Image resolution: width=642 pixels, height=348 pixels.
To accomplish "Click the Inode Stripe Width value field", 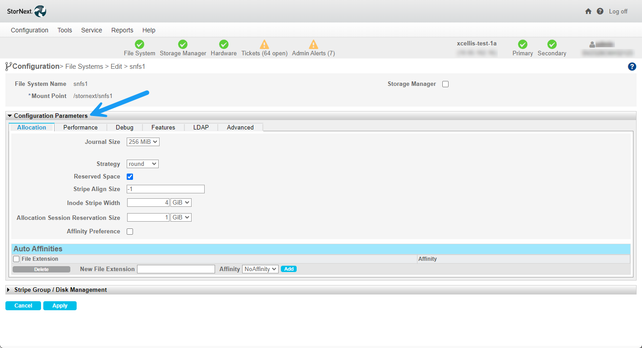I will click(x=148, y=203).
